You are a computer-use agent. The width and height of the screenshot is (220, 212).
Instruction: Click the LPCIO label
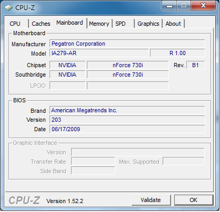coord(38,86)
